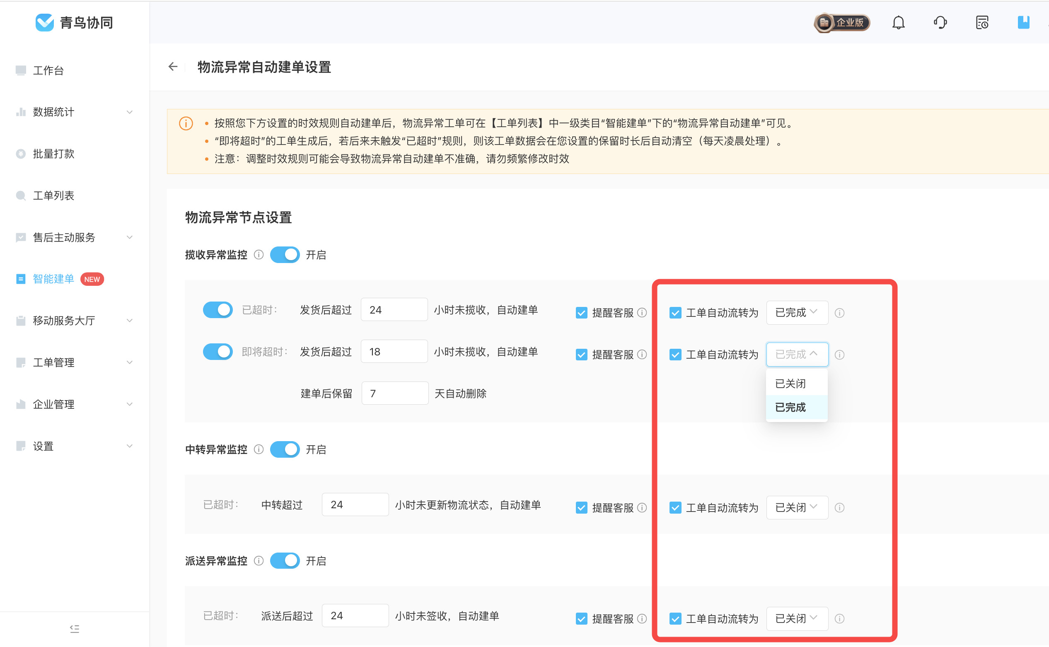The image size is (1049, 647).
Task: Click the blue bookmark icon in header
Action: pos(1023,22)
